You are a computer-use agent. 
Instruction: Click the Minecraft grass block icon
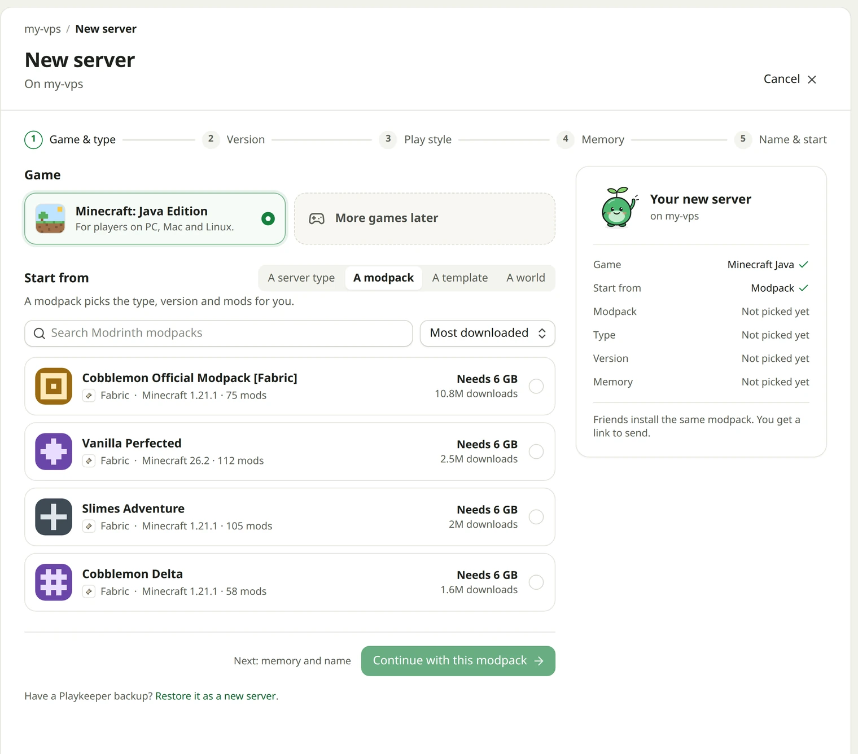tap(50, 219)
